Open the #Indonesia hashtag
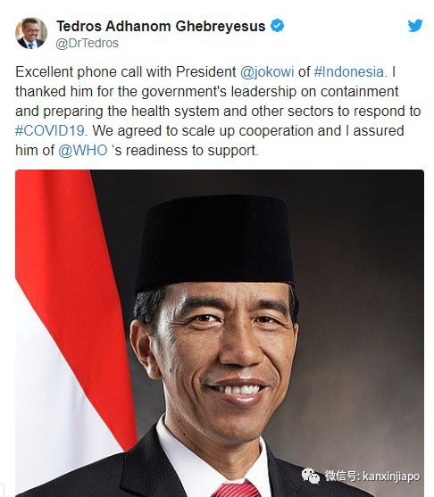 coord(349,71)
